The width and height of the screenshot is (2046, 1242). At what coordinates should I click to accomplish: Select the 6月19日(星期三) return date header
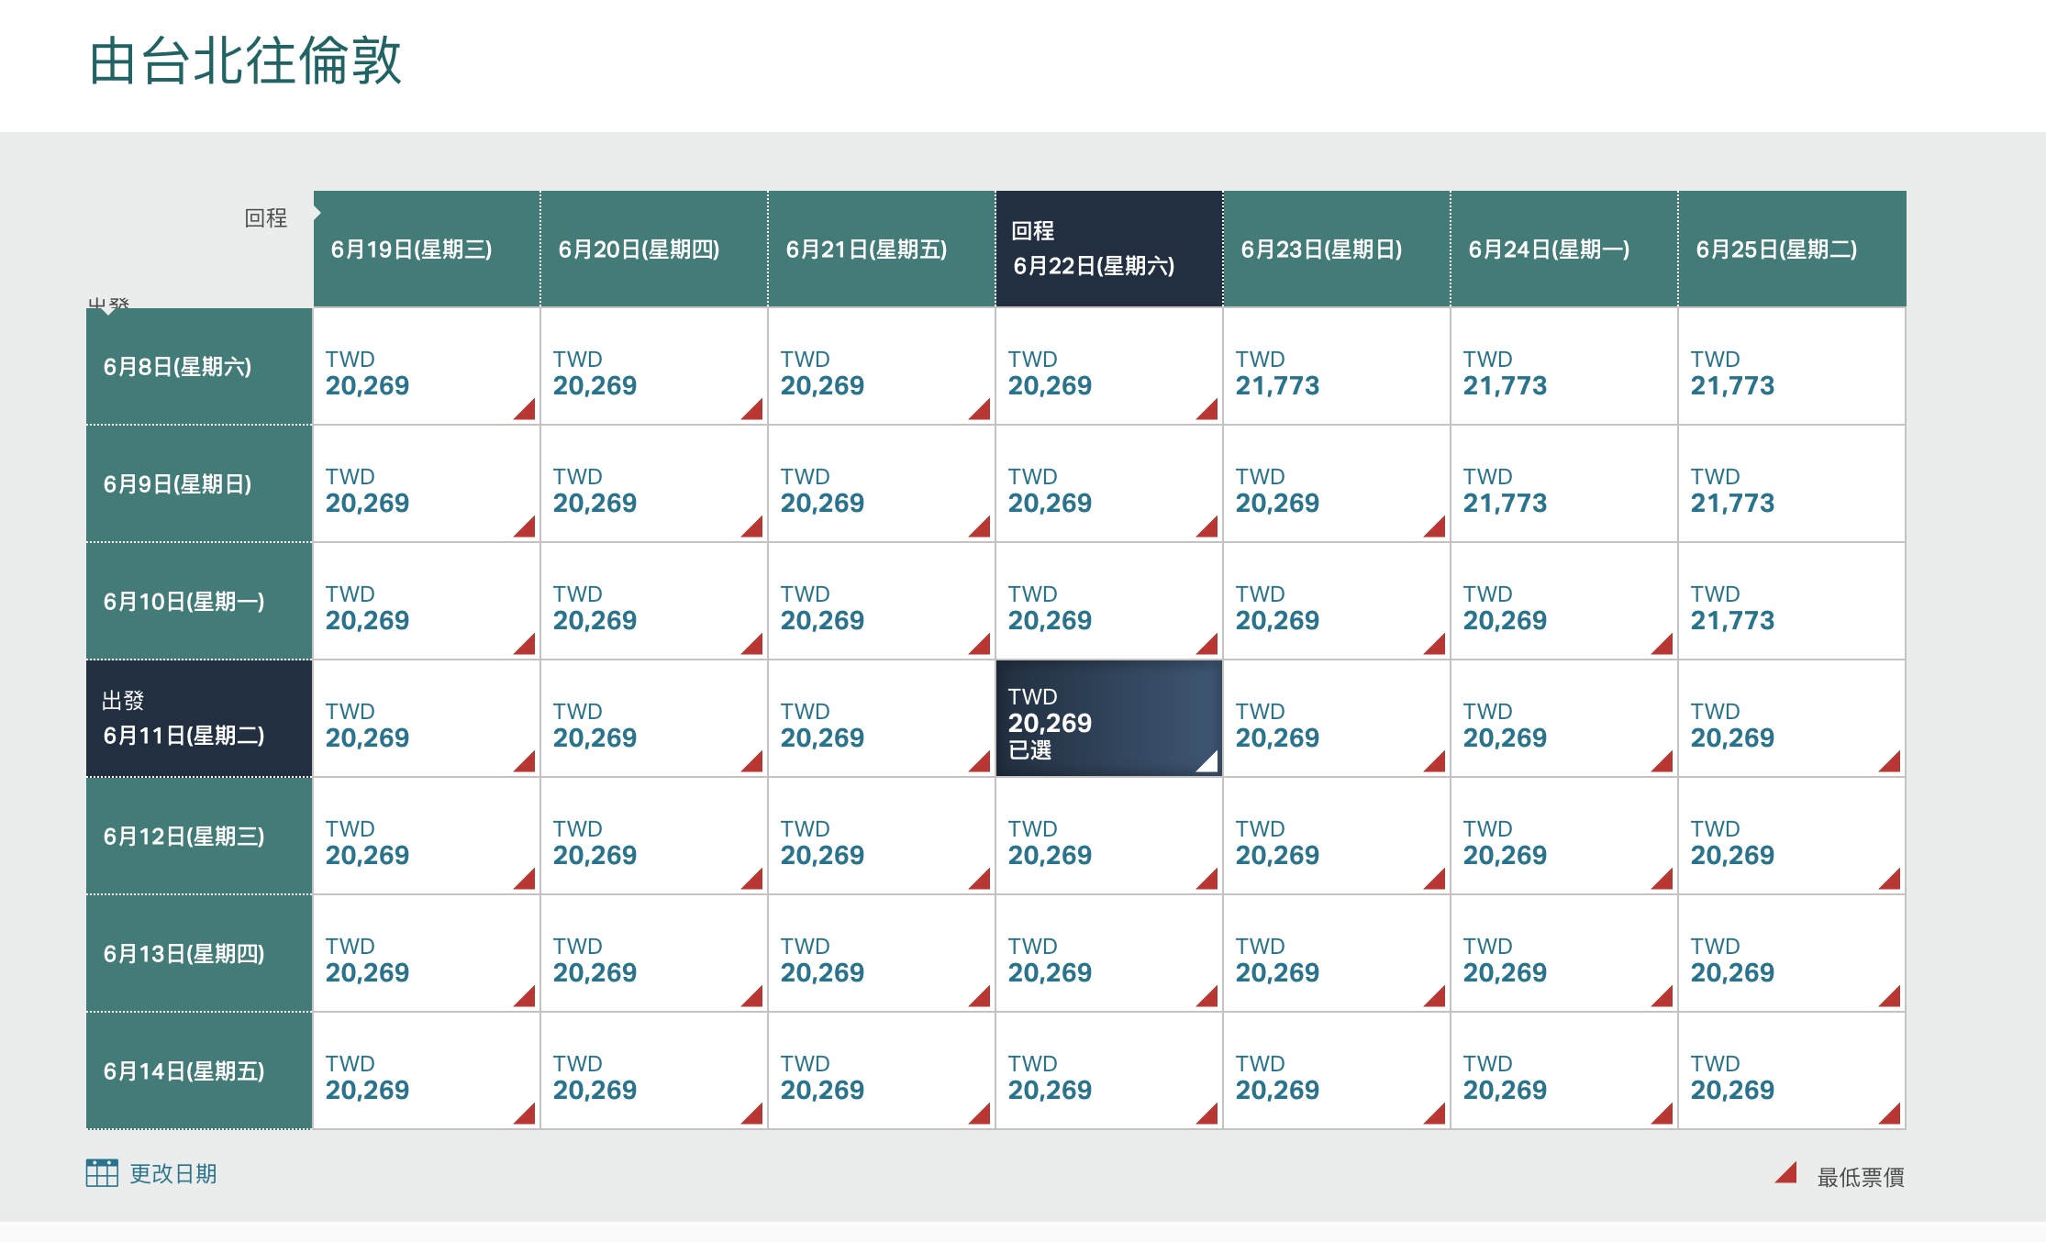tap(426, 249)
